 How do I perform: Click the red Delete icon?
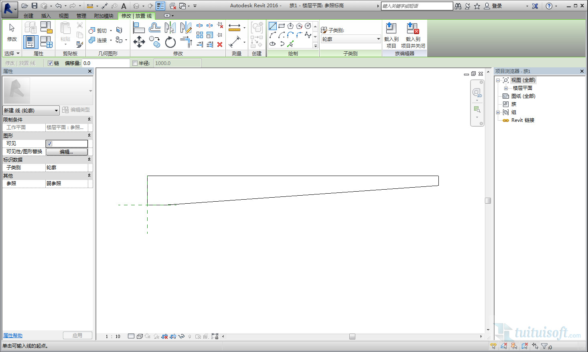pyautogui.click(x=220, y=45)
